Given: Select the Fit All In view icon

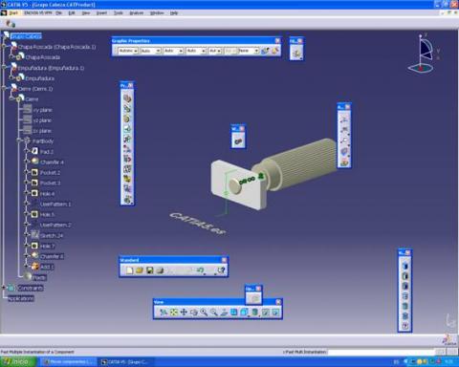Looking at the screenshot, I should [174, 313].
